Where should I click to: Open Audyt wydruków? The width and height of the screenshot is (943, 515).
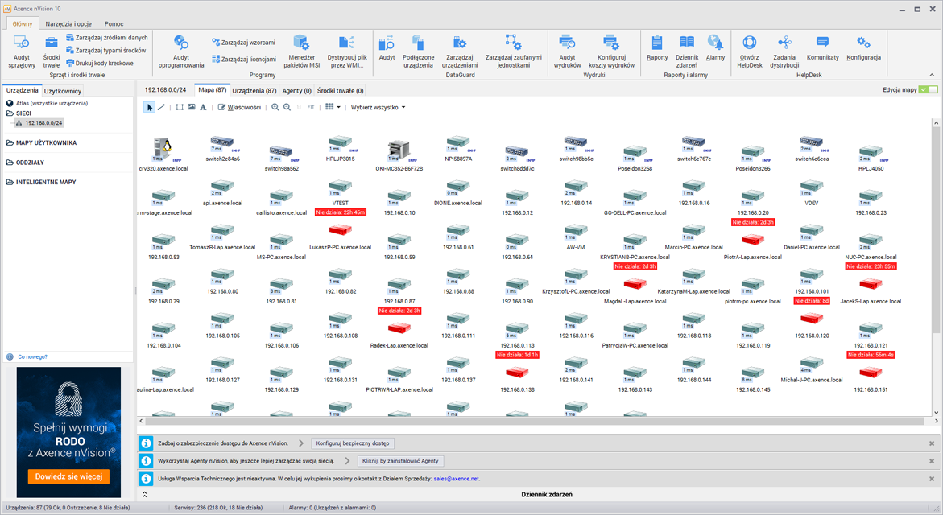[567, 51]
